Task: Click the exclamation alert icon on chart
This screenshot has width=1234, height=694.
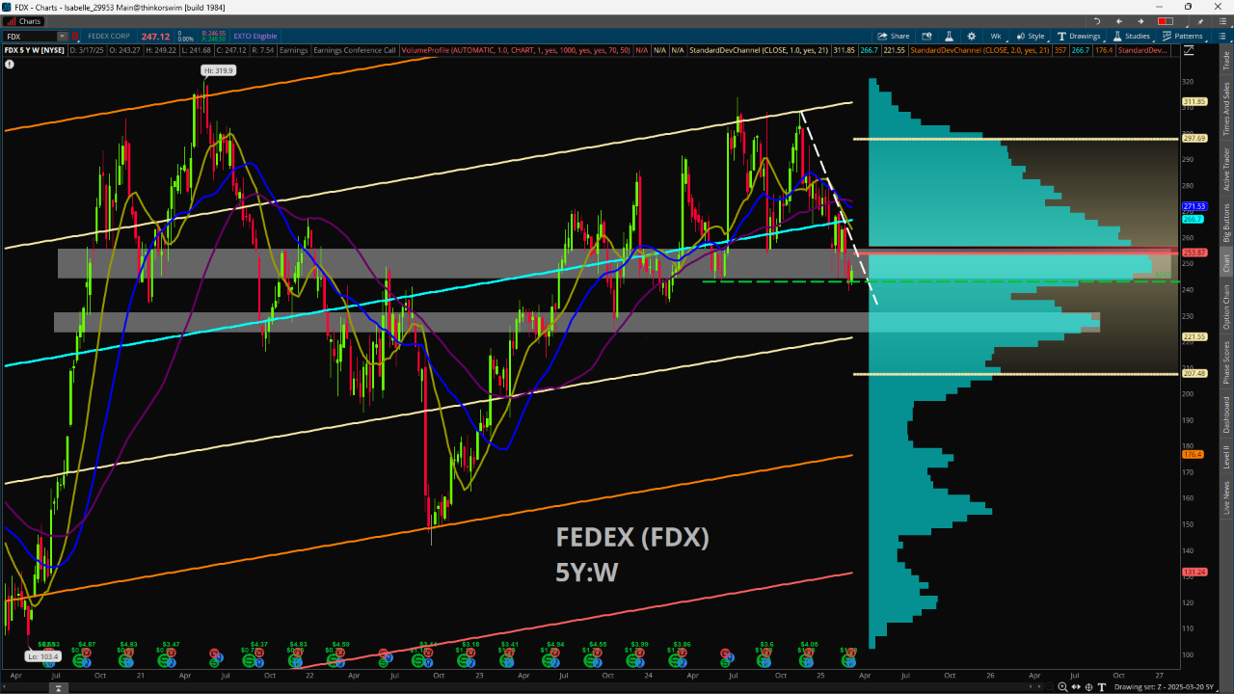Action: 10,65
